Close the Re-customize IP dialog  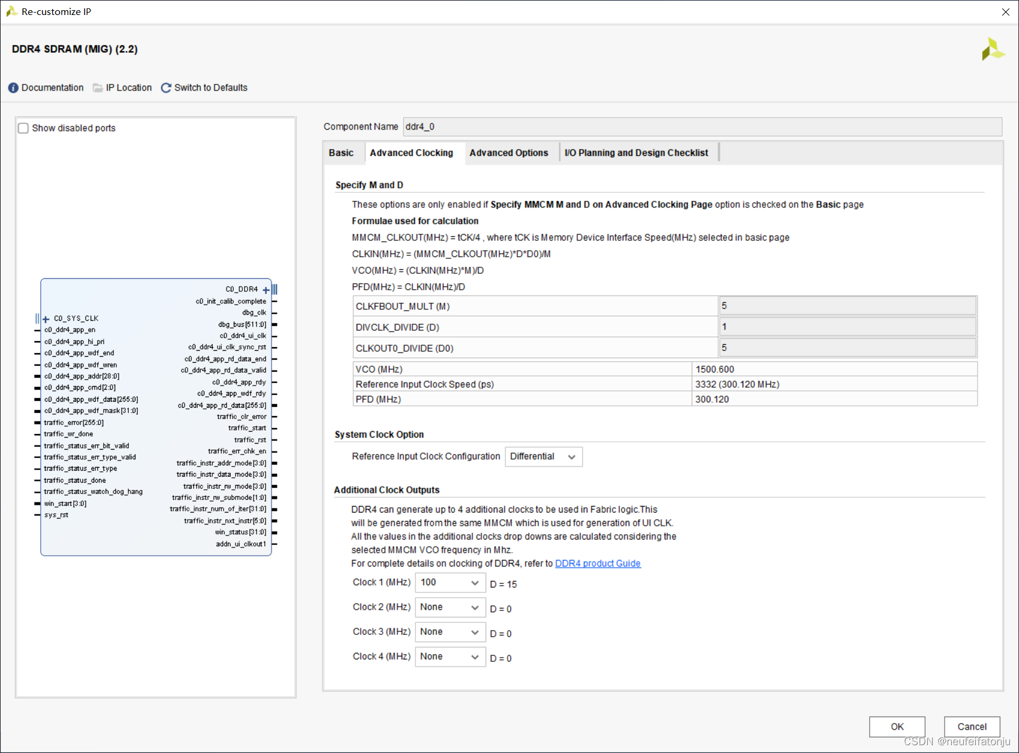click(1006, 12)
